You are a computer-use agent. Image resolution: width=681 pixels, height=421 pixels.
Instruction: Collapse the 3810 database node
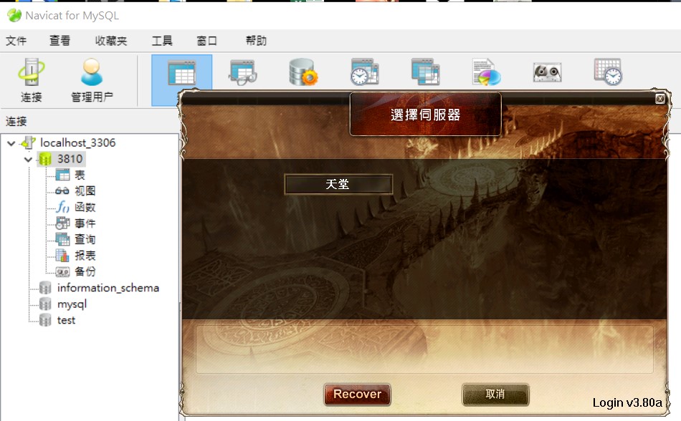click(x=28, y=159)
